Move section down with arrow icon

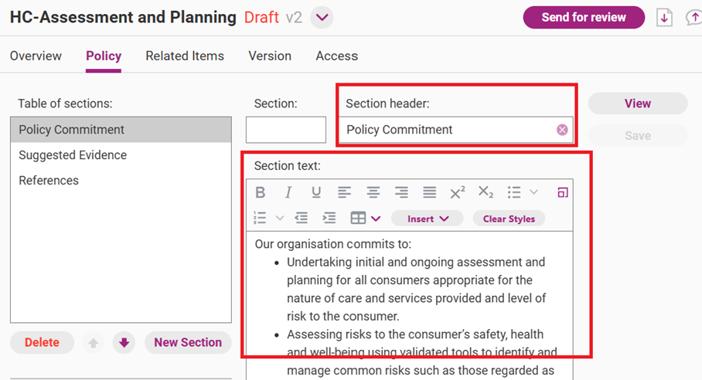124,343
